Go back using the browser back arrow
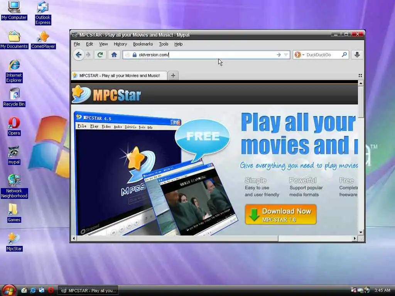This screenshot has width=395, height=296. (78, 55)
